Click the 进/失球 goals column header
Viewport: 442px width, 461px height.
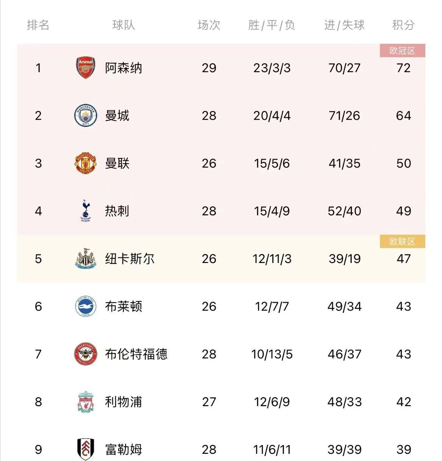point(344,25)
